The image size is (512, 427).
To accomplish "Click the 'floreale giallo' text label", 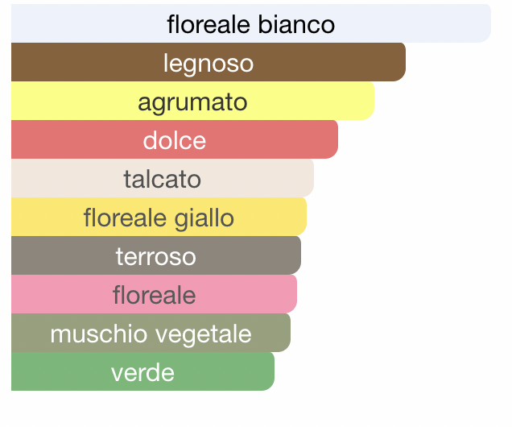I will (x=159, y=218).
